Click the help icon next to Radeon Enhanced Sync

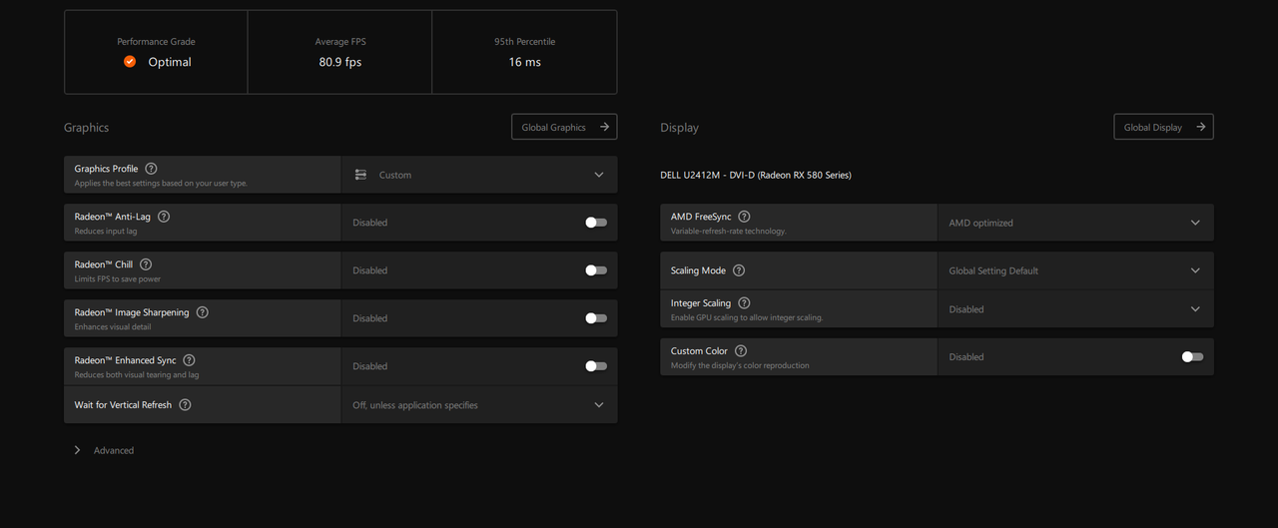pyautogui.click(x=189, y=360)
